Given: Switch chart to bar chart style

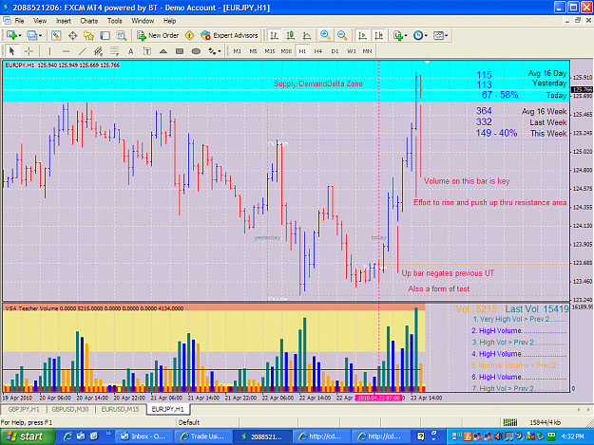Looking at the screenshot, I should point(274,35).
